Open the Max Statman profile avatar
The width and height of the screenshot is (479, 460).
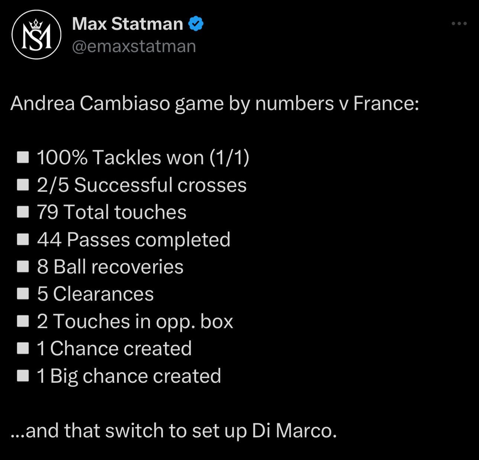[36, 35]
